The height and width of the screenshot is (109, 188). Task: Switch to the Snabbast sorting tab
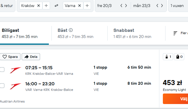(136, 33)
